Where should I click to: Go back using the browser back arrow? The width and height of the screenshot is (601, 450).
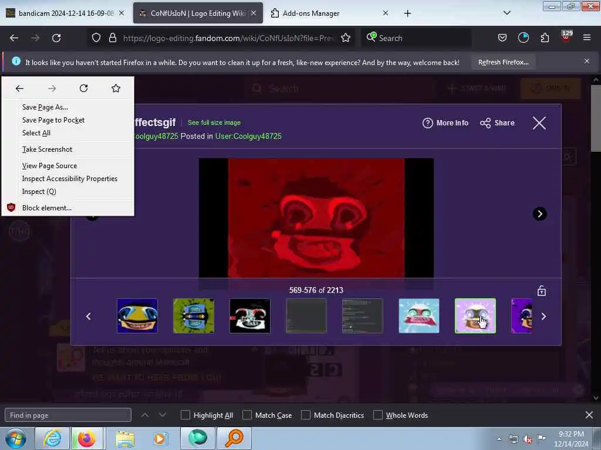tap(14, 38)
